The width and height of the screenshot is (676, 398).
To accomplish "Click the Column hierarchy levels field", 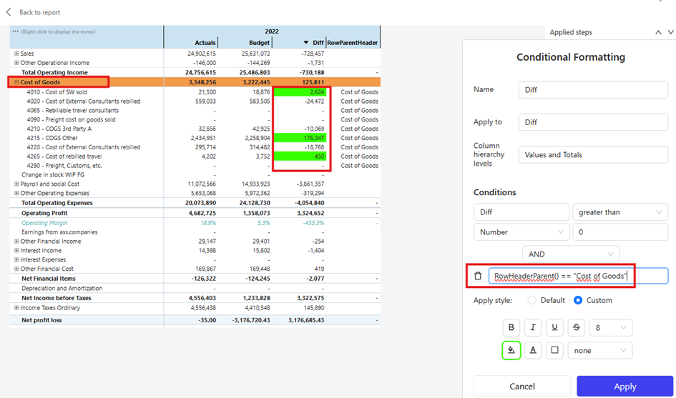I will (593, 154).
